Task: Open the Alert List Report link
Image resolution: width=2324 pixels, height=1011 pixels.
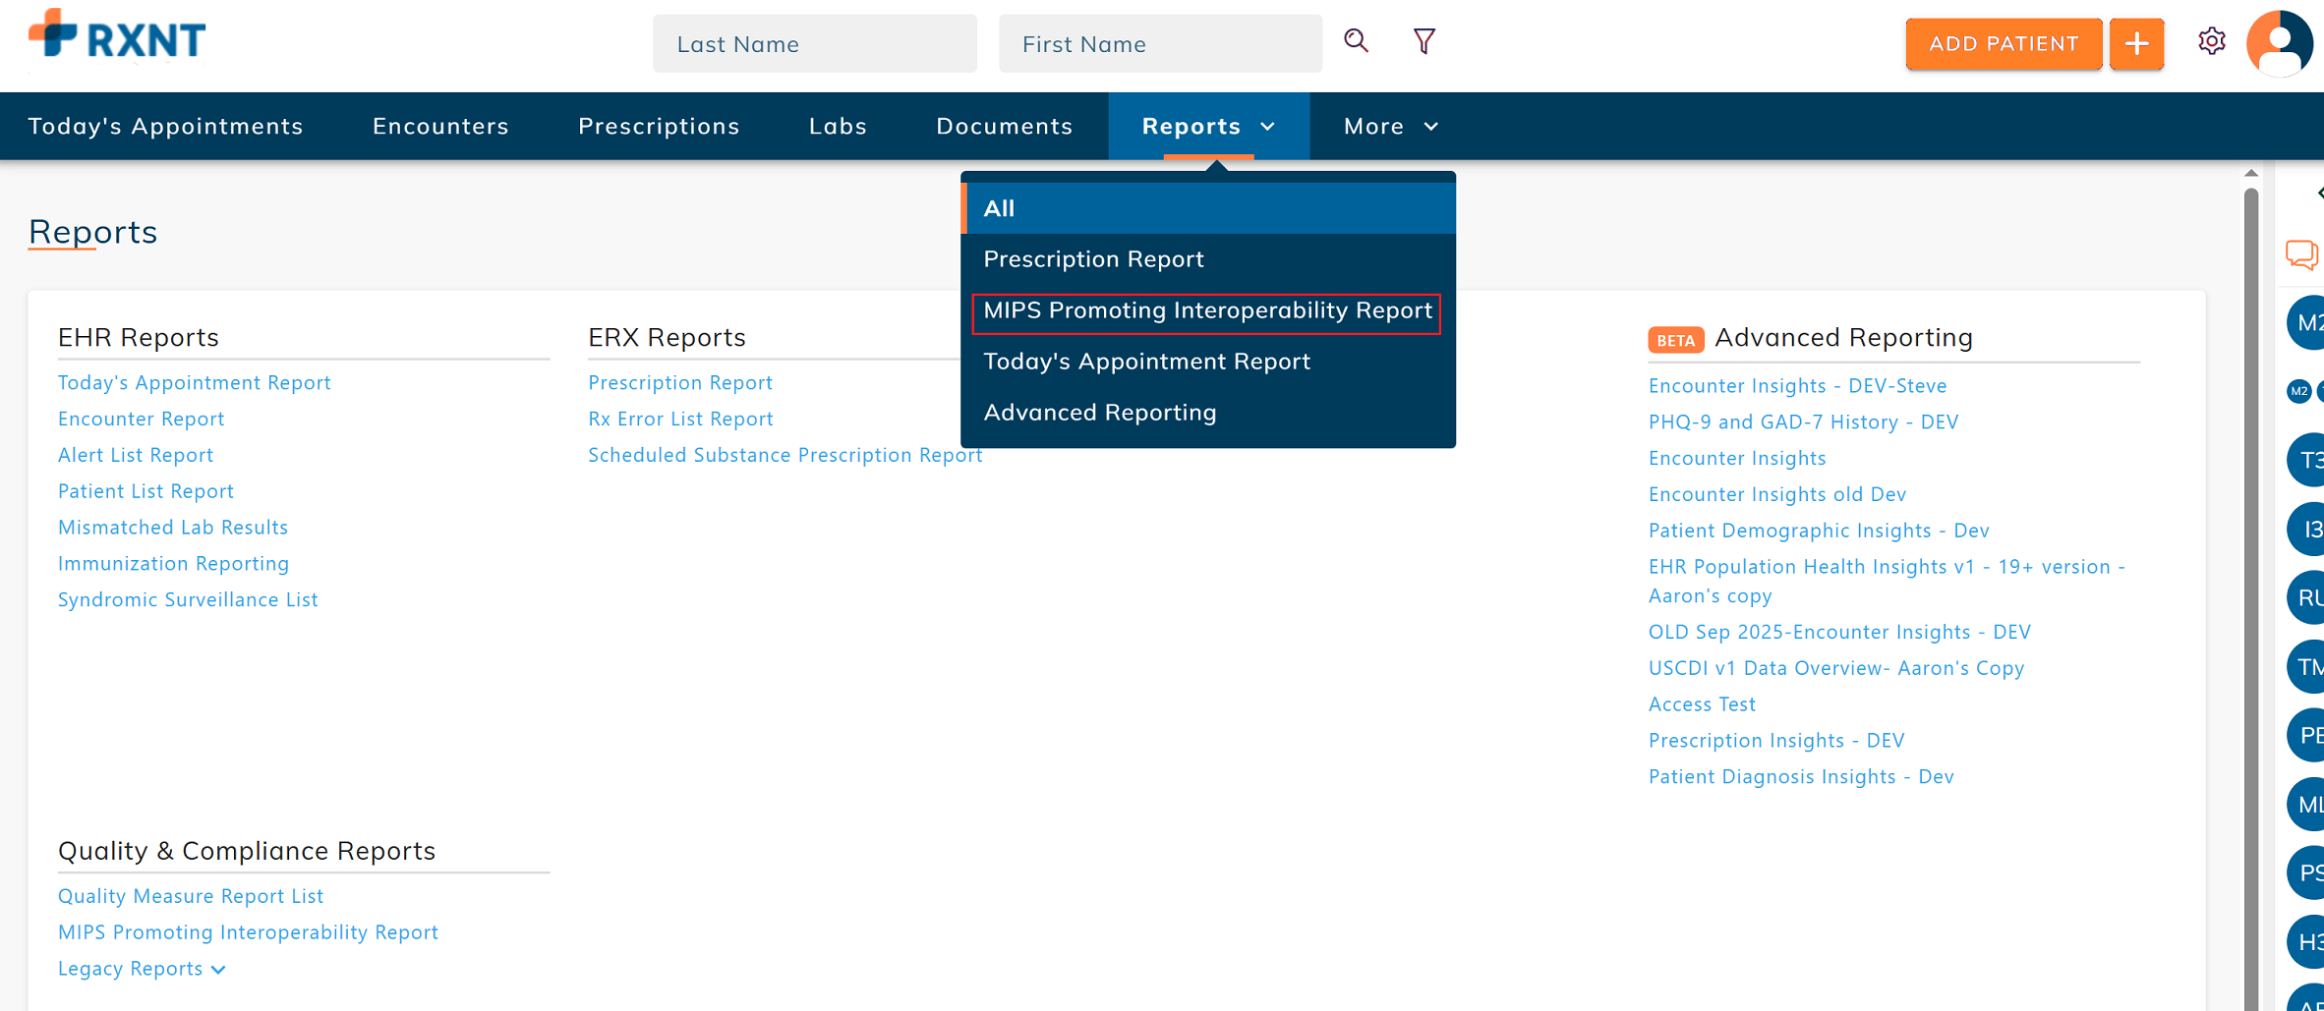Action: click(136, 455)
